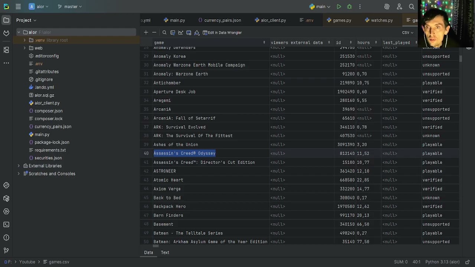
Task: Open the Project view dropdown
Action: [x=26, y=20]
